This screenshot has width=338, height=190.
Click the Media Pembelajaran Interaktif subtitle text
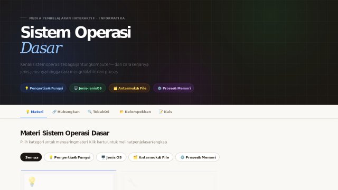(x=77, y=18)
